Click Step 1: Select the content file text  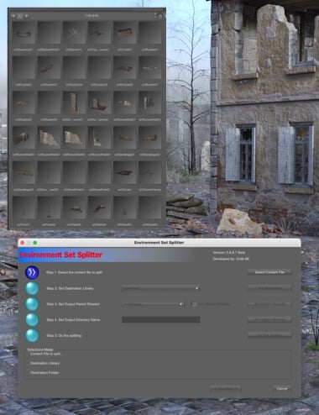click(x=74, y=272)
